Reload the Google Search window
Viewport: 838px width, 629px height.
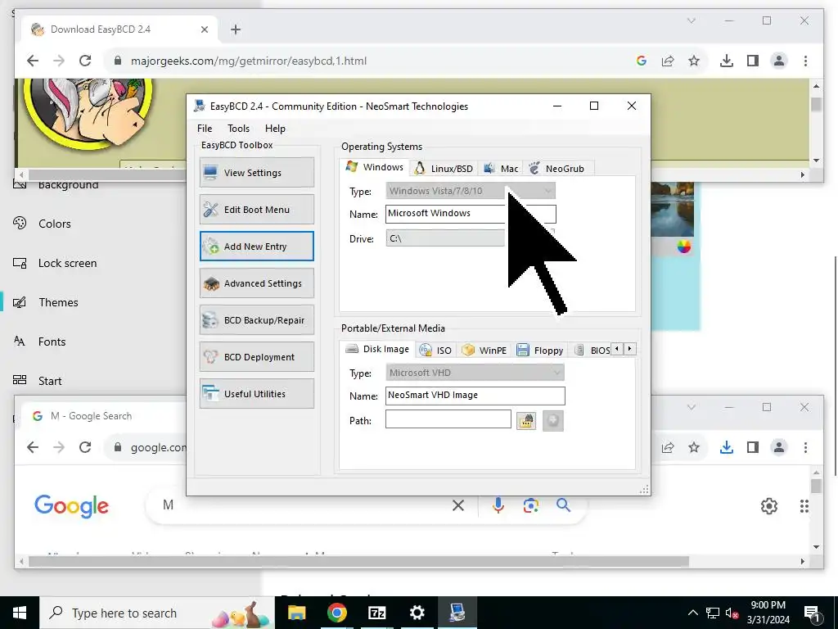(x=85, y=447)
